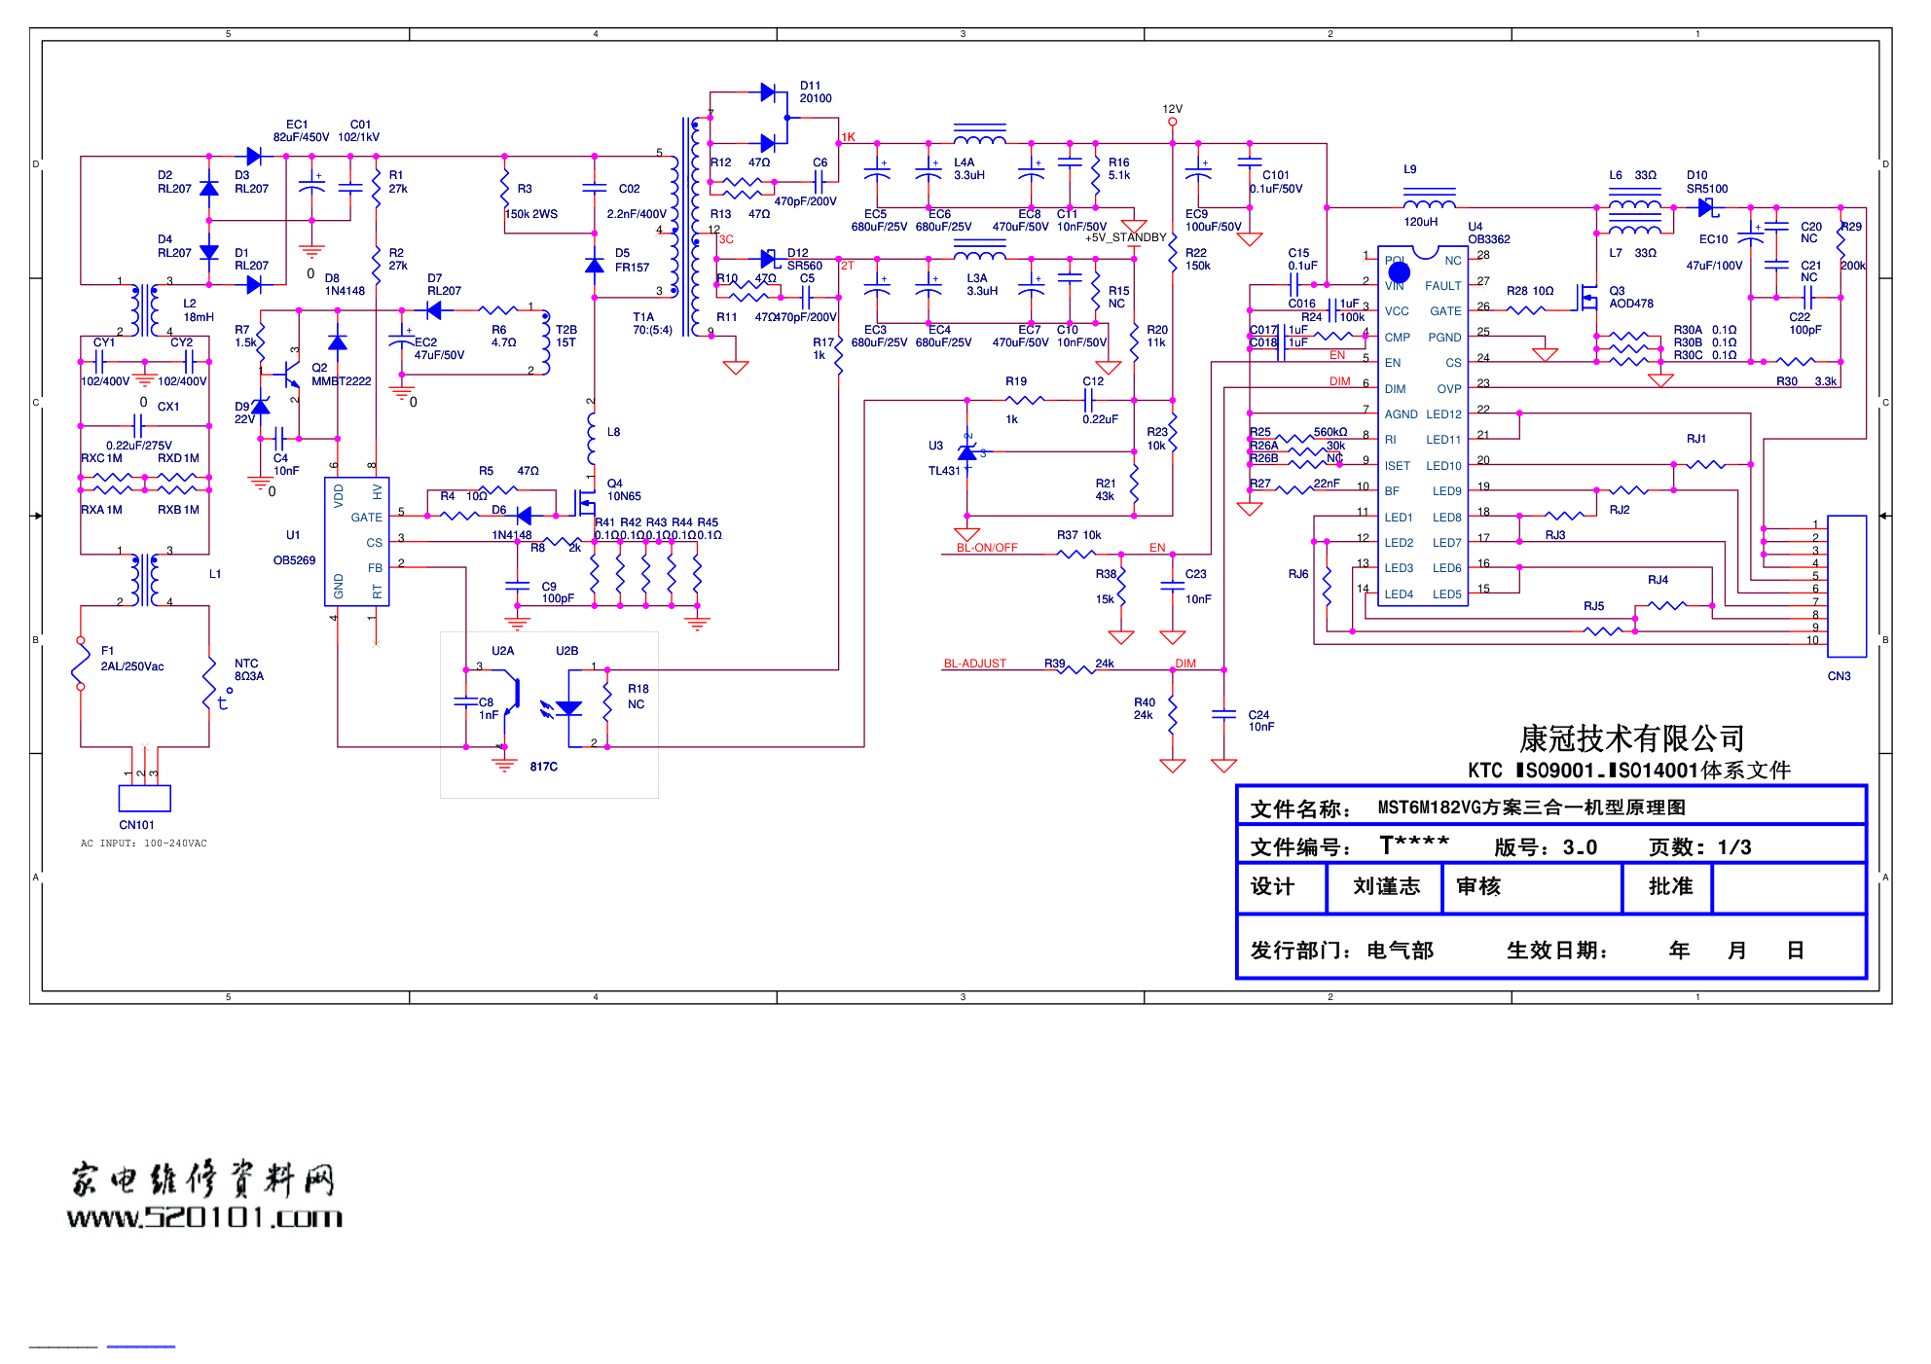Select the F1 2AL/250Vac fuse label

[x=132, y=659]
